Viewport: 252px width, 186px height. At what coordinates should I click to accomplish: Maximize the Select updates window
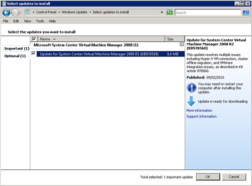click(242, 4)
